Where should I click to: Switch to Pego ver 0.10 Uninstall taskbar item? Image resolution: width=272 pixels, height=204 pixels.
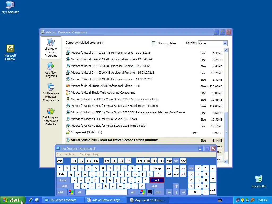pyautogui.click(x=148, y=200)
